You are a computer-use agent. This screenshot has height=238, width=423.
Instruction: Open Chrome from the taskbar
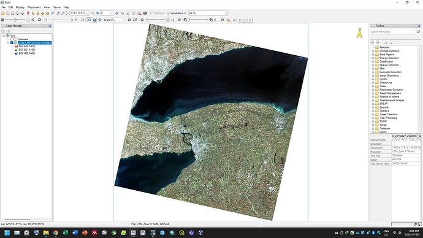pos(56,232)
